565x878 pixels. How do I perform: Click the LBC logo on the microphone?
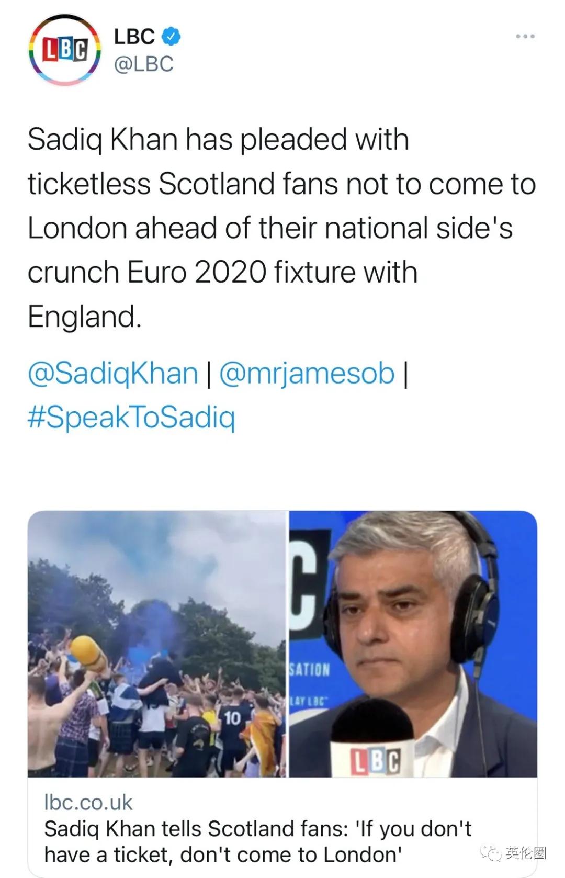point(376,761)
